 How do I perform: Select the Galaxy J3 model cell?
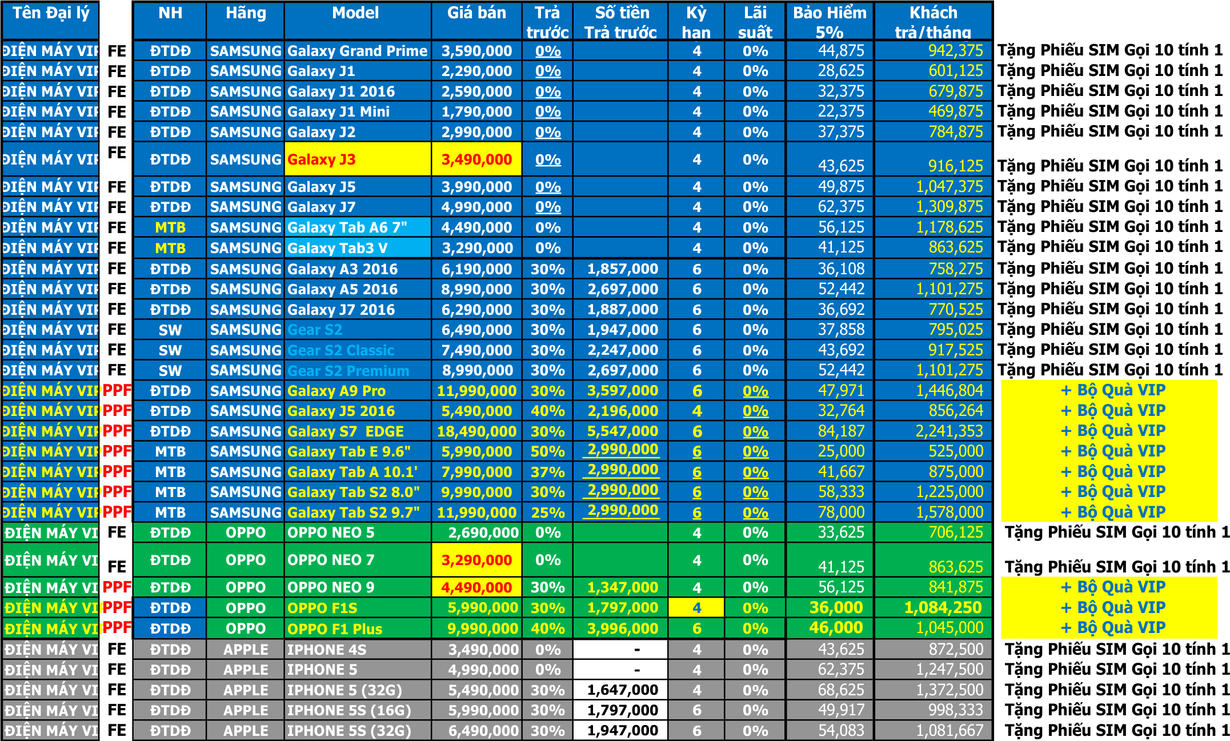pyautogui.click(x=358, y=159)
